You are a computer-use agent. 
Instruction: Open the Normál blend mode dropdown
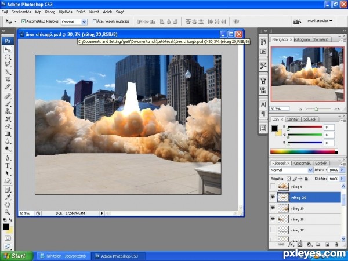tap(310, 170)
